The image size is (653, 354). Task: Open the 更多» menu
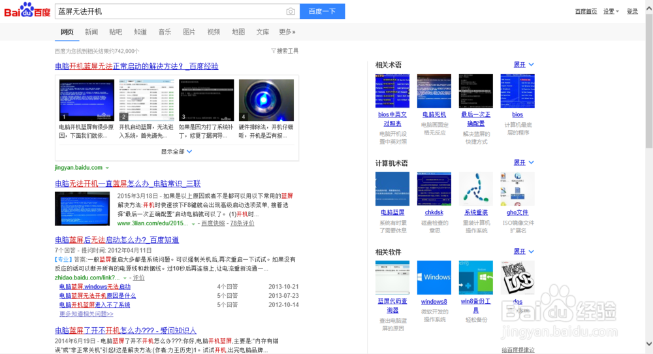coord(287,32)
